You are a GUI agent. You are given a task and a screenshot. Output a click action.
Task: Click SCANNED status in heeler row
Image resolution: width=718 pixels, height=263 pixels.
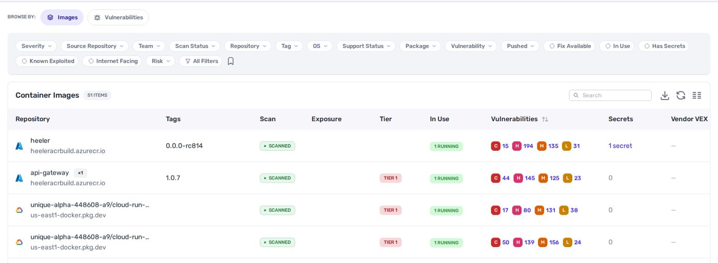click(x=277, y=146)
